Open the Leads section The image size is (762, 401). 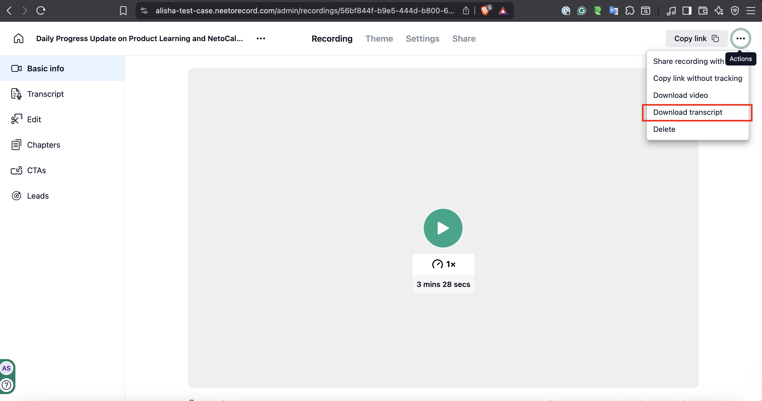tap(37, 196)
